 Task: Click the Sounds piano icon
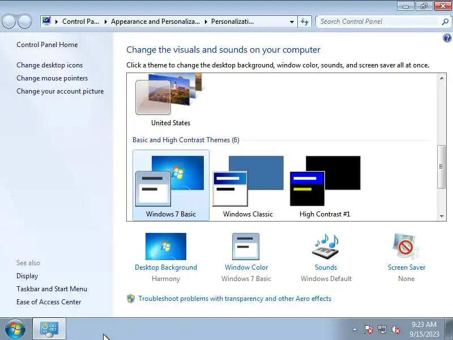pos(326,246)
